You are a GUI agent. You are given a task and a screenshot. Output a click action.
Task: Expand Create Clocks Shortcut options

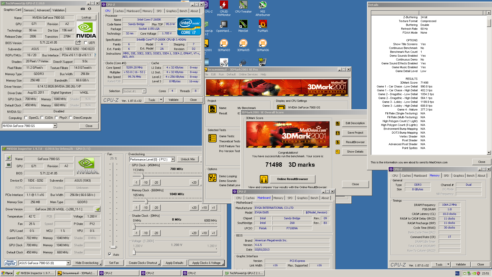coord(143,263)
